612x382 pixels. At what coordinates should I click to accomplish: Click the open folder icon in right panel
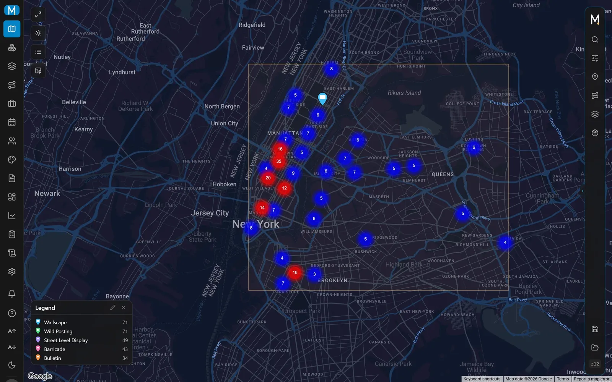(595, 348)
